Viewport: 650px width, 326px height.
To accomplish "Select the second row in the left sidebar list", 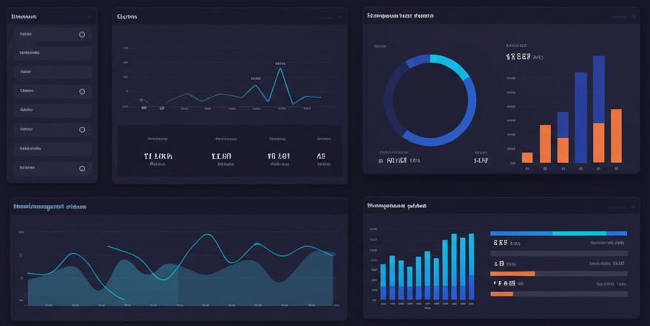I will click(52, 53).
